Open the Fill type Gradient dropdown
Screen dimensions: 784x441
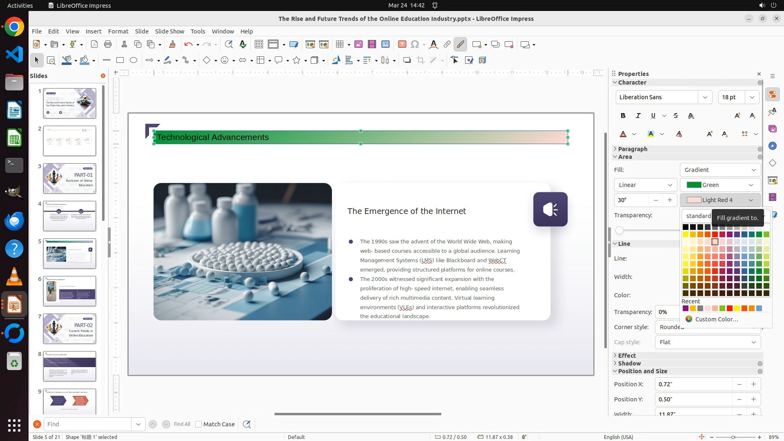point(720,170)
